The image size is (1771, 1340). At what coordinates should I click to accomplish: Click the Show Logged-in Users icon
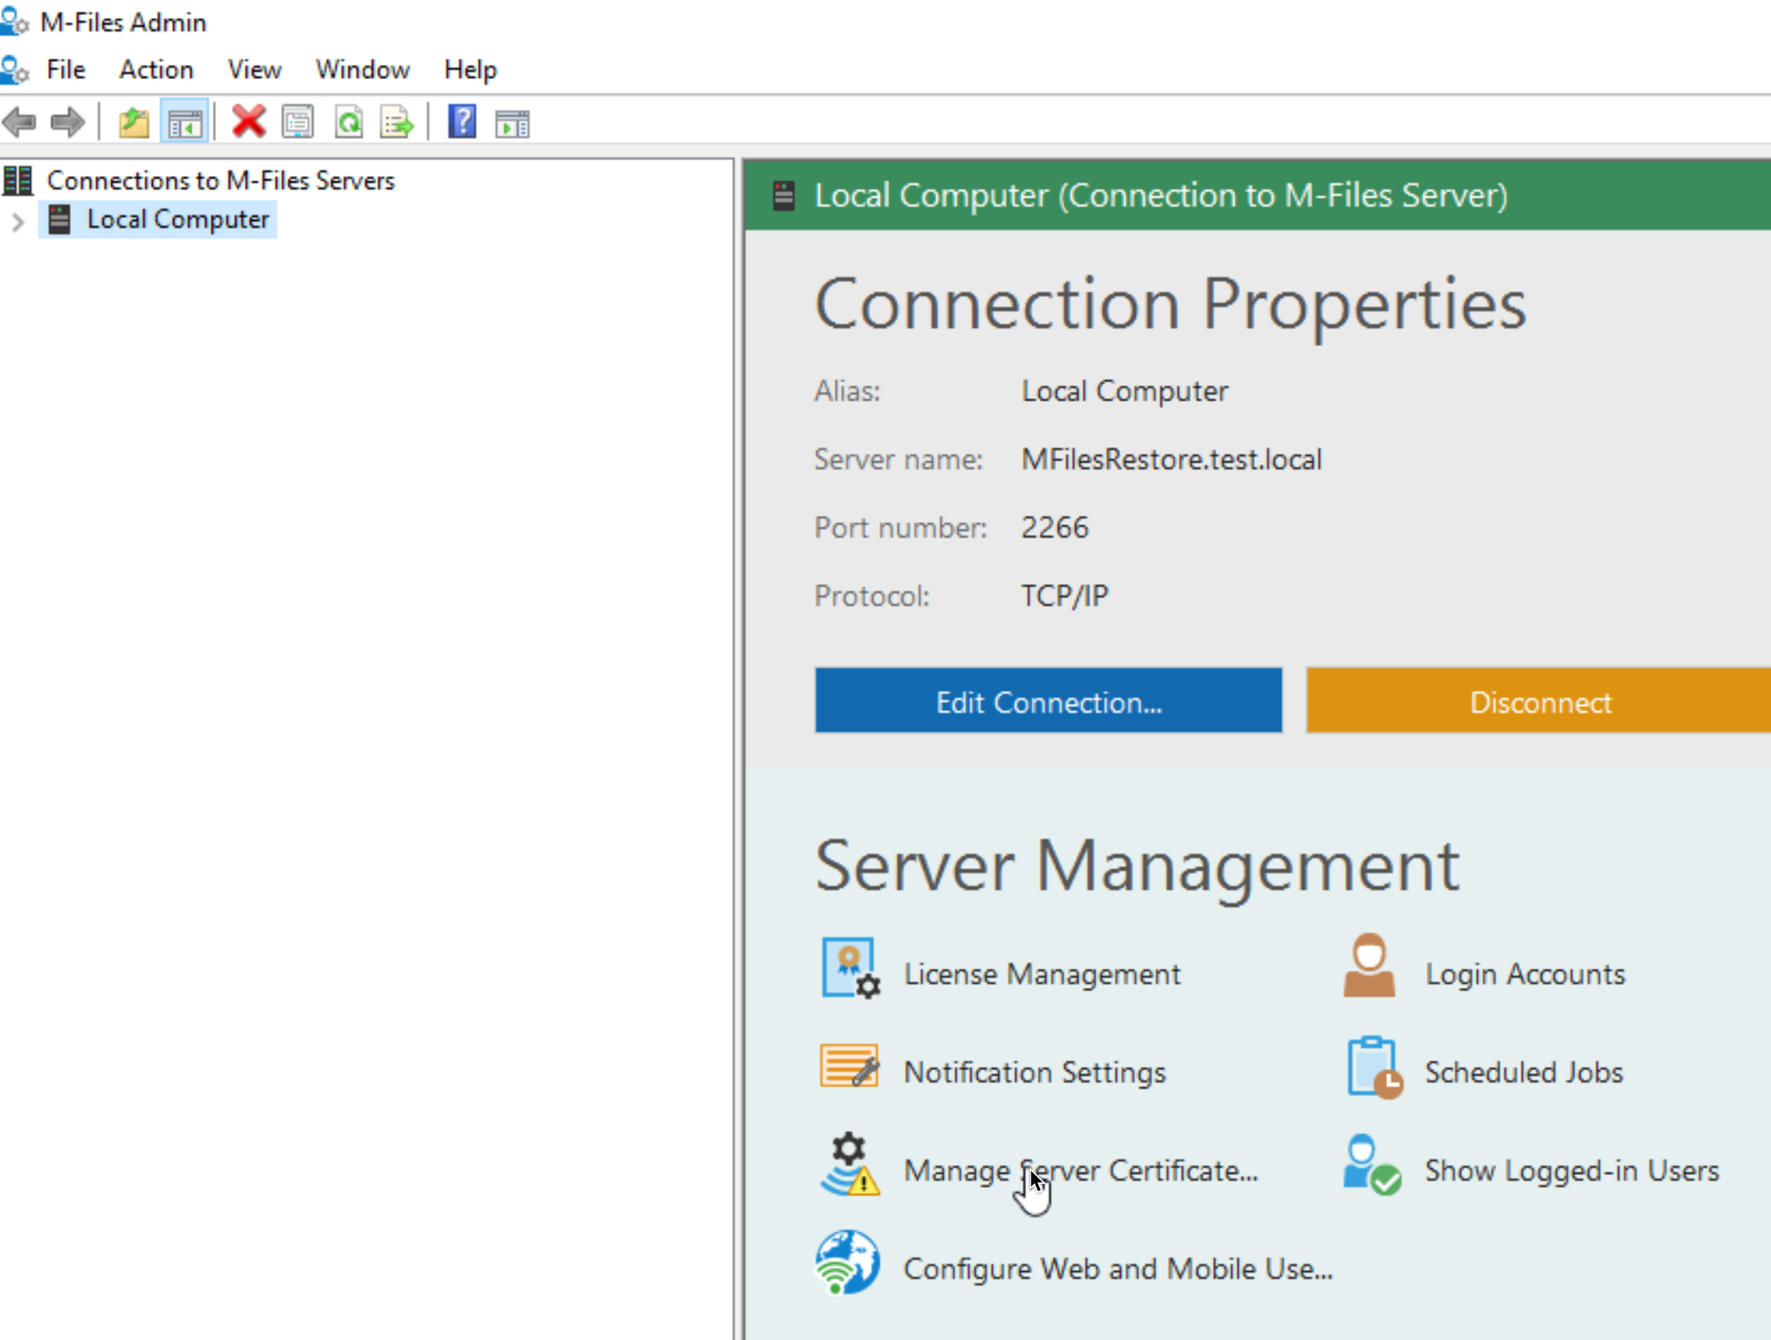tap(1373, 1165)
